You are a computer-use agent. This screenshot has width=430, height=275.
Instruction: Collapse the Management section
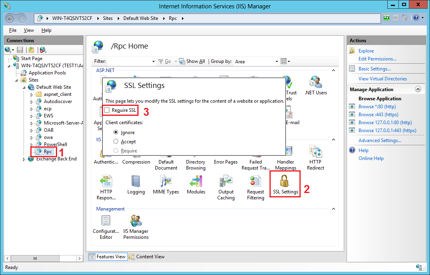[x=333, y=209]
